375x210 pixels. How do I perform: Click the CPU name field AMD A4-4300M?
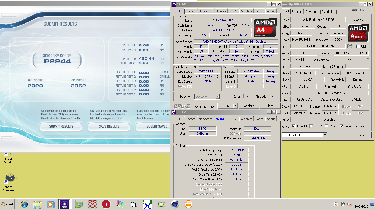[x=223, y=20]
